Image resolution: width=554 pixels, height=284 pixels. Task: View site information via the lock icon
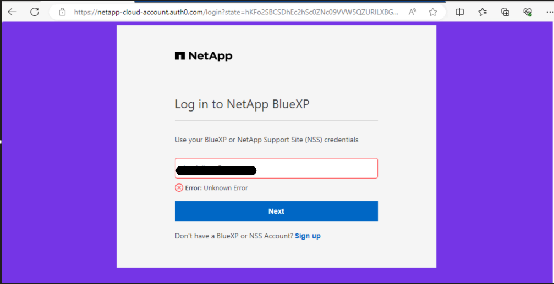[62, 12]
